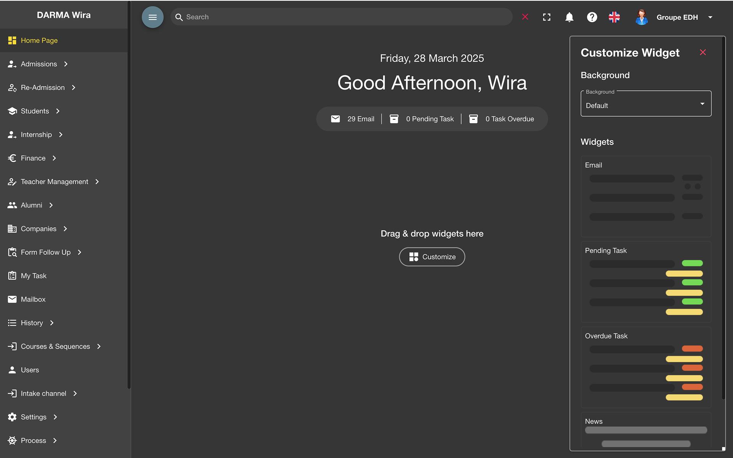Go to My Task in sidebar
The width and height of the screenshot is (733, 458).
coord(34,276)
